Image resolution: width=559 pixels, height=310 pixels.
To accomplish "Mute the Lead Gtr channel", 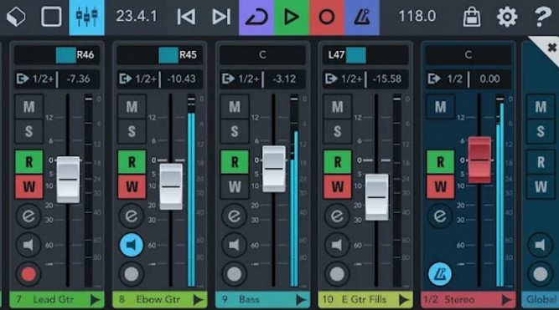I will tap(28, 106).
